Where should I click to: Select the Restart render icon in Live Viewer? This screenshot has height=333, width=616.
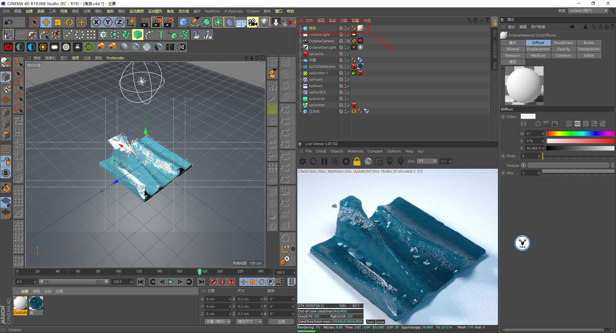313,161
